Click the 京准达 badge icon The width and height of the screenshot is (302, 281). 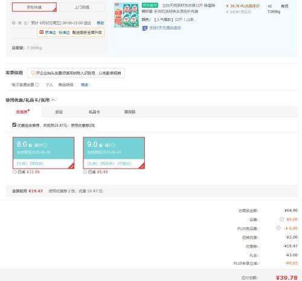[41, 32]
